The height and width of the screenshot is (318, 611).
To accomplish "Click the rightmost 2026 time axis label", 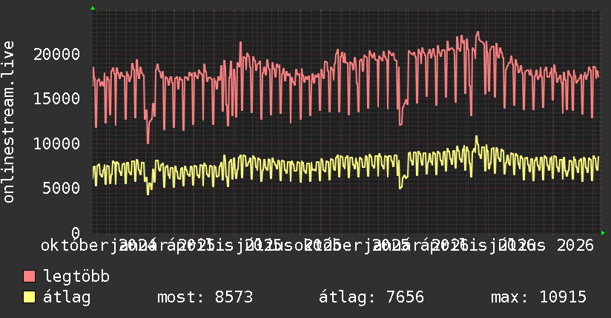I will click(575, 246).
